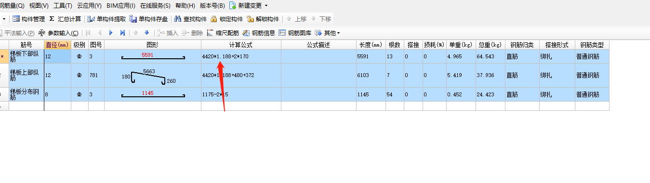Click the 钢筋类型 column header
This screenshot has width=650, height=183.
(x=592, y=45)
